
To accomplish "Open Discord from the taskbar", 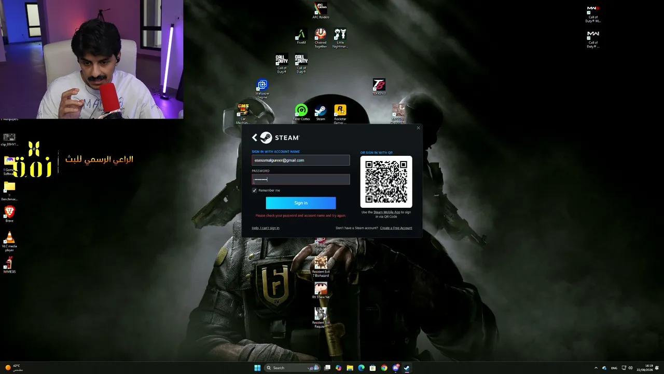I will [395, 368].
